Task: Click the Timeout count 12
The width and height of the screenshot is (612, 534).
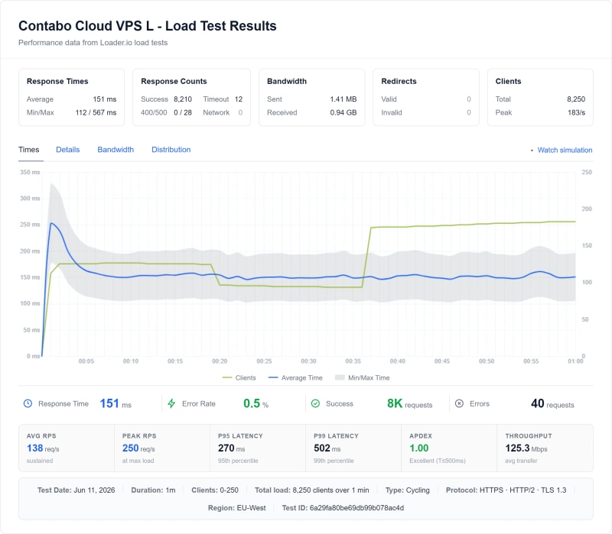Action: (x=239, y=99)
